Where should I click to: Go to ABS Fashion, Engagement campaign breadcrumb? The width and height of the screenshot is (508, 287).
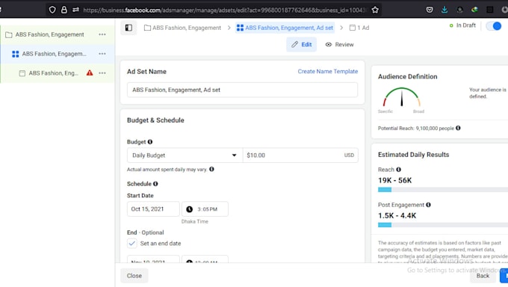(183, 28)
